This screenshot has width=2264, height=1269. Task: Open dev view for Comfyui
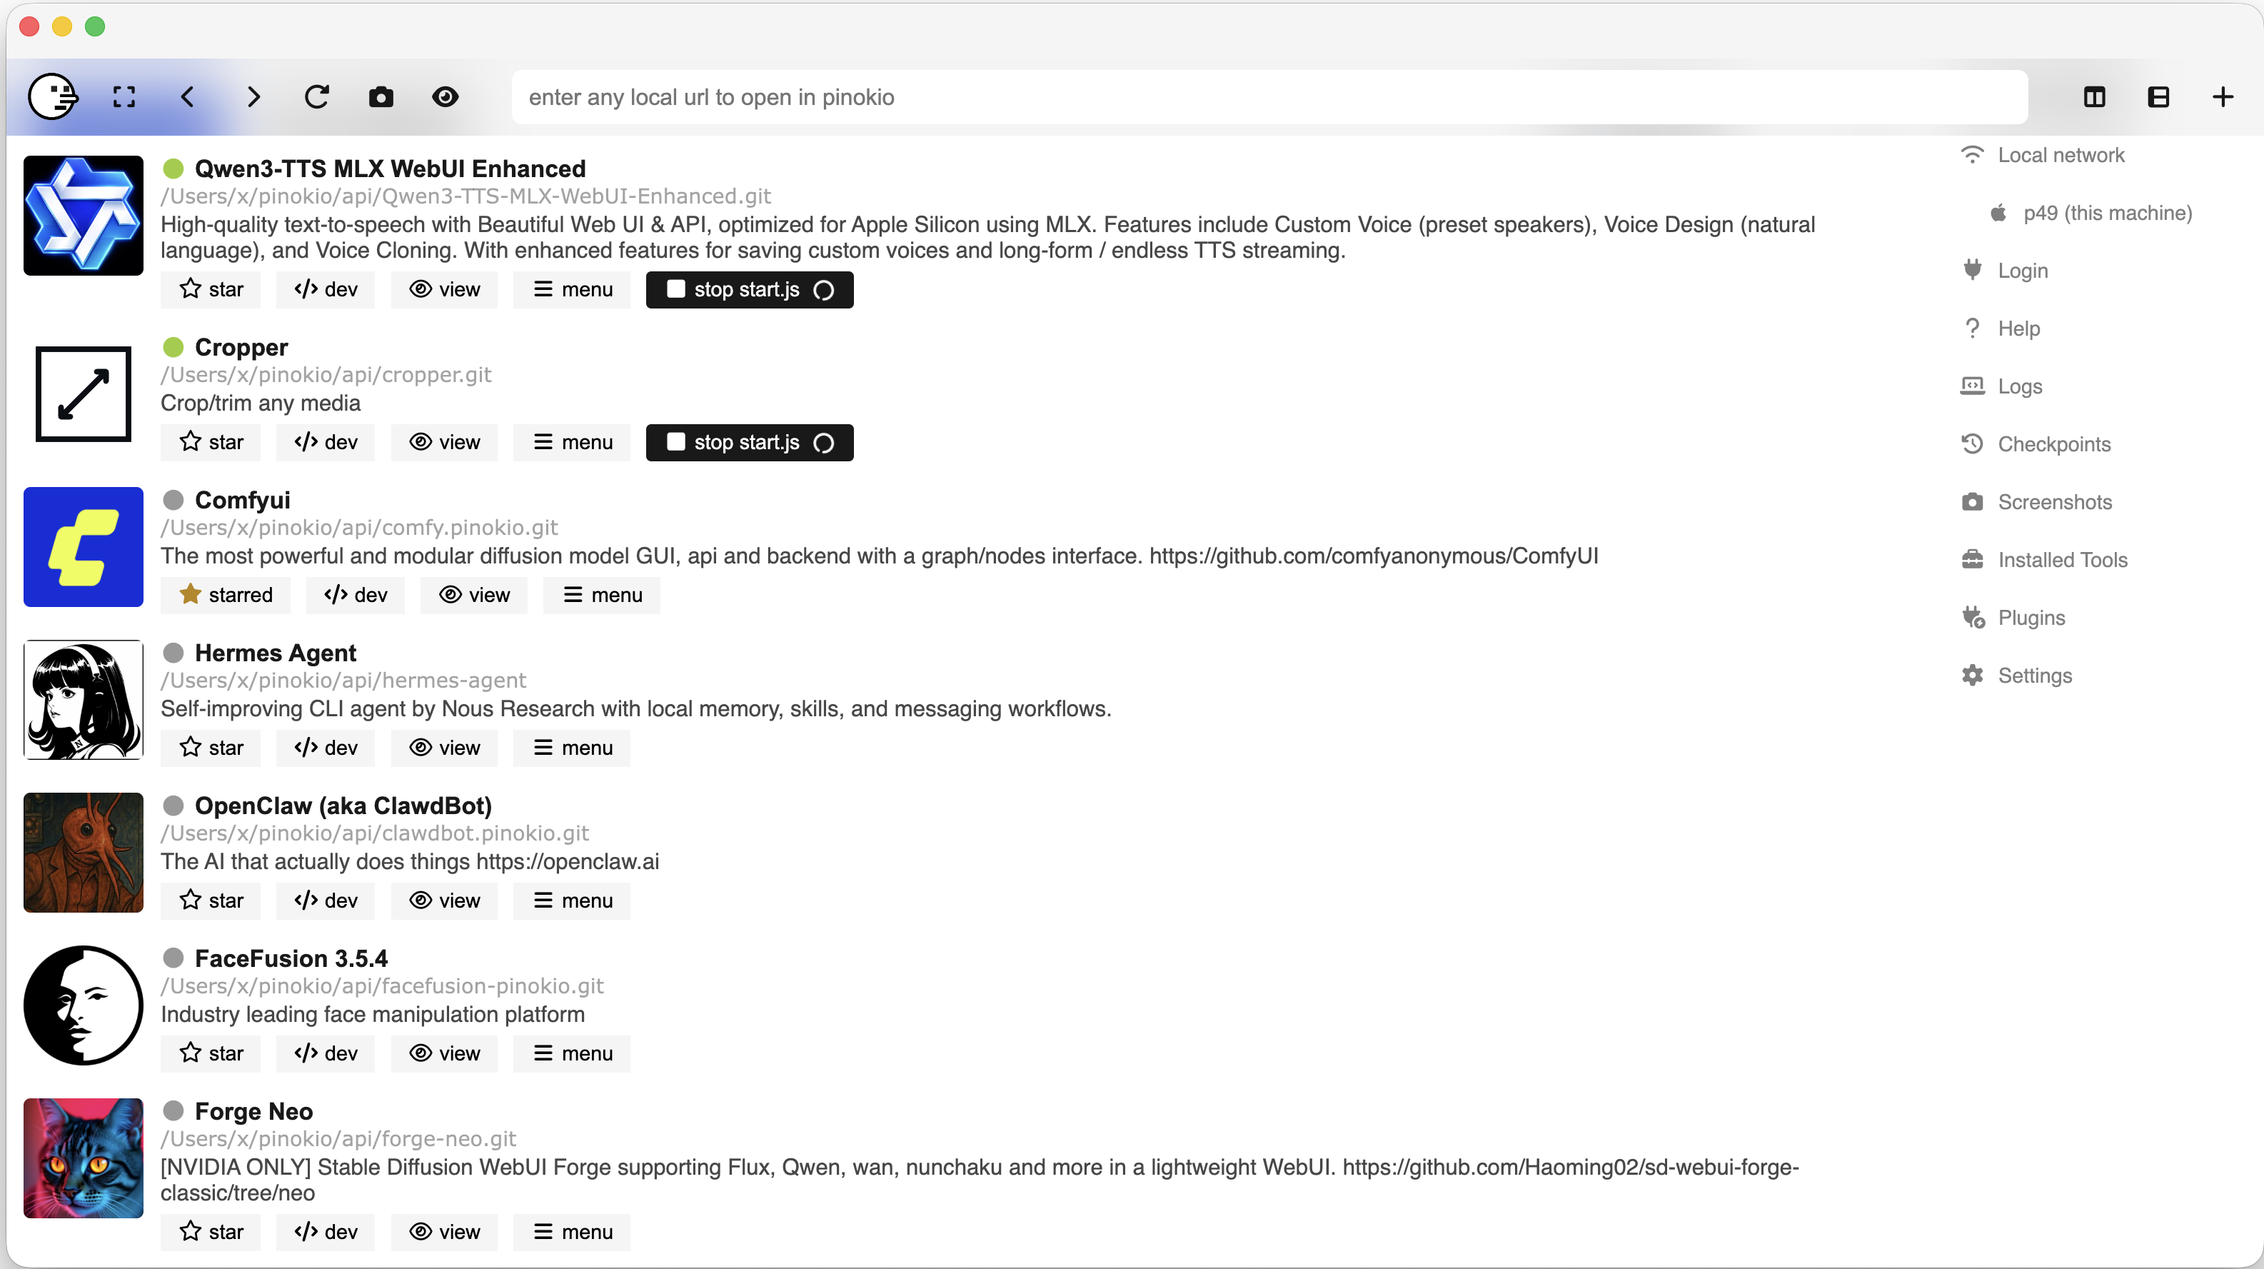point(354,595)
